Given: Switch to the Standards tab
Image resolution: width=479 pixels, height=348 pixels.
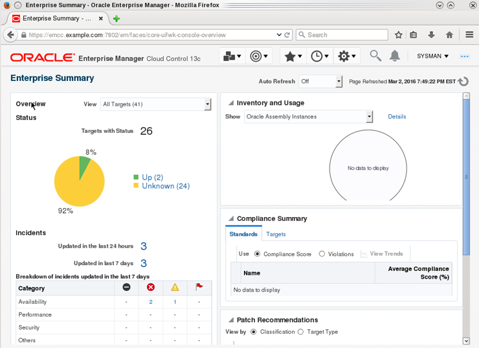Looking at the screenshot, I should coord(243,234).
